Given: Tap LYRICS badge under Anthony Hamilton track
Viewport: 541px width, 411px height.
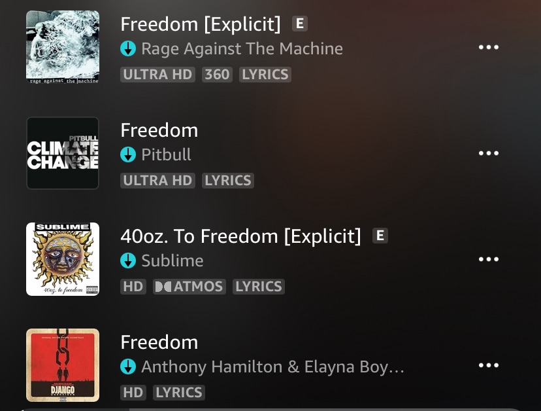Looking at the screenshot, I should 179,393.
